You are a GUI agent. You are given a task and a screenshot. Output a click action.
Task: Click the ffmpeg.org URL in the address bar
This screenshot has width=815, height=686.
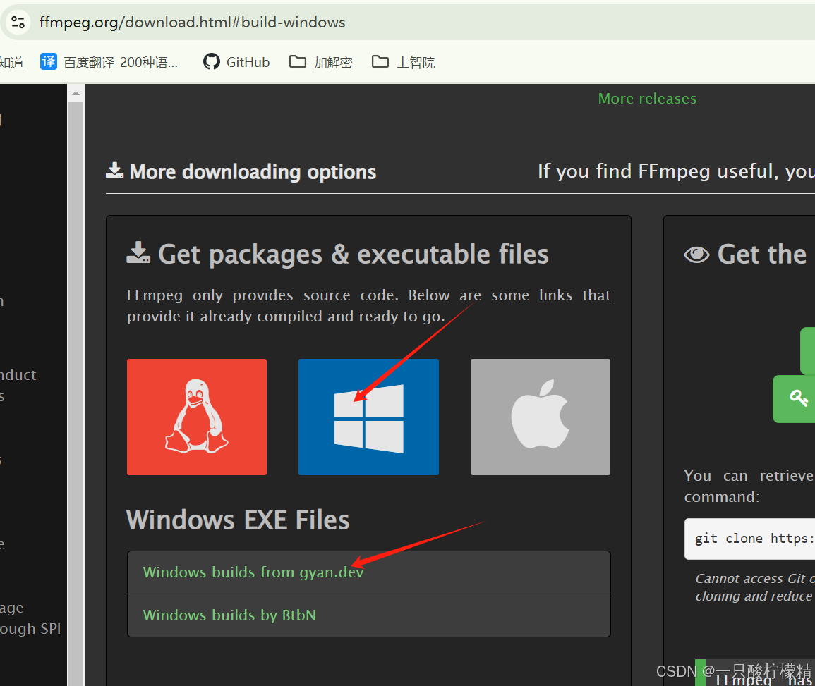[191, 22]
